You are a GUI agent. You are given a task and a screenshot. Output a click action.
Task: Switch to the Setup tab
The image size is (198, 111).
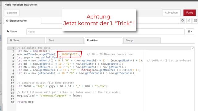coord(26,40)
